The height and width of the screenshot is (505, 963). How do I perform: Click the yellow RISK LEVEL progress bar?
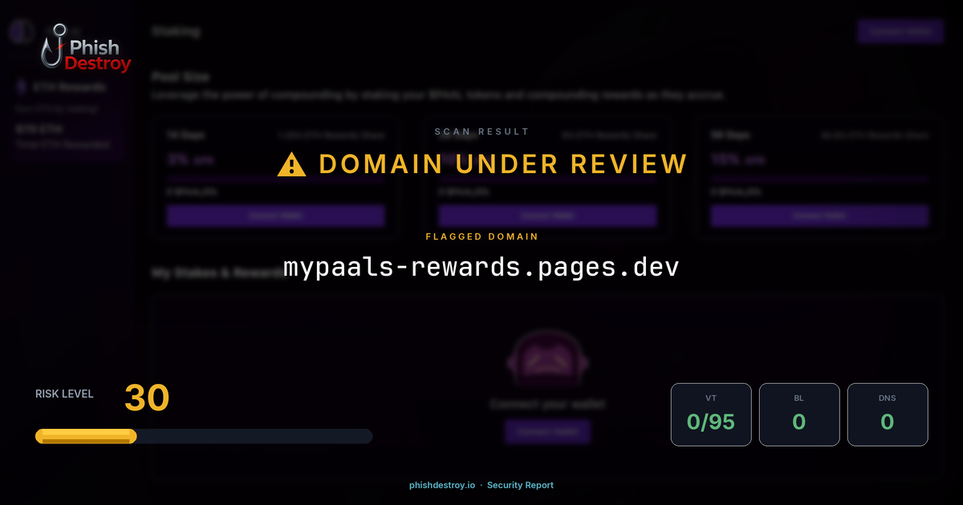coord(85,435)
